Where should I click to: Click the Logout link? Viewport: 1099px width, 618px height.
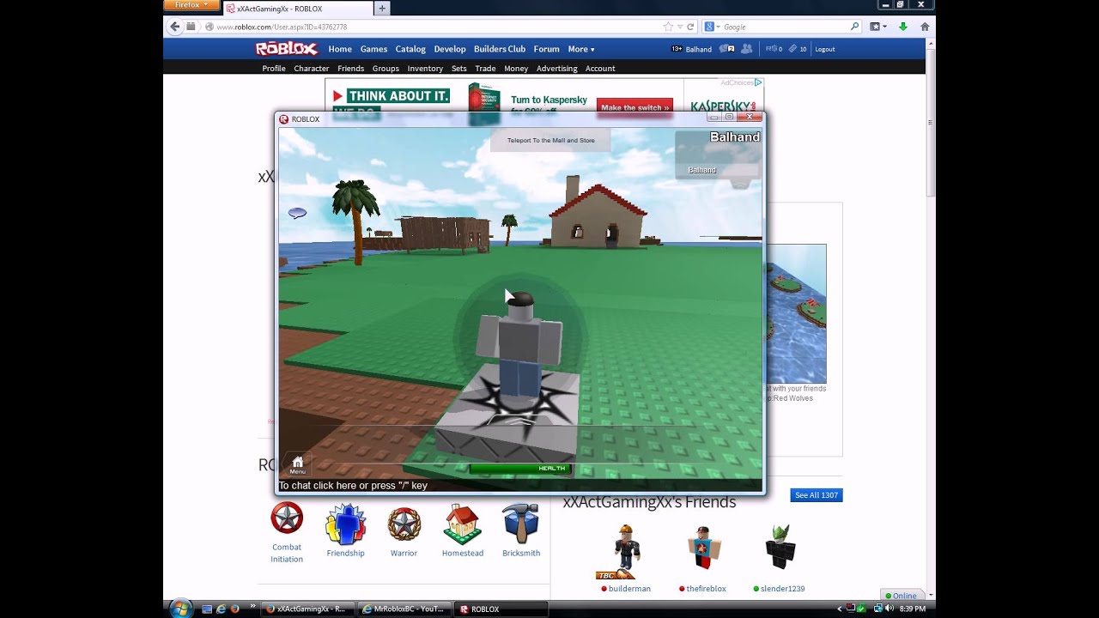click(x=825, y=49)
